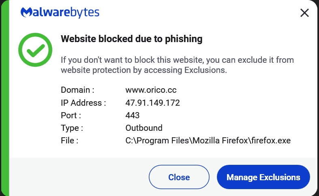Click the 'IP Address :' label

[83, 103]
